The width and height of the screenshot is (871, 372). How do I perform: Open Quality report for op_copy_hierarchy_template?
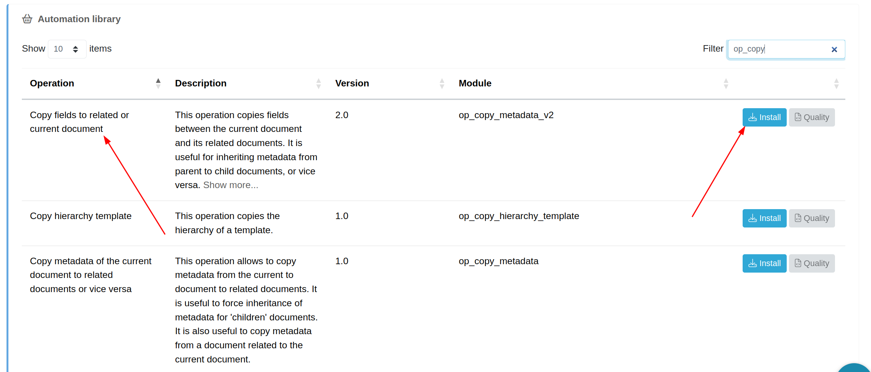(x=812, y=218)
